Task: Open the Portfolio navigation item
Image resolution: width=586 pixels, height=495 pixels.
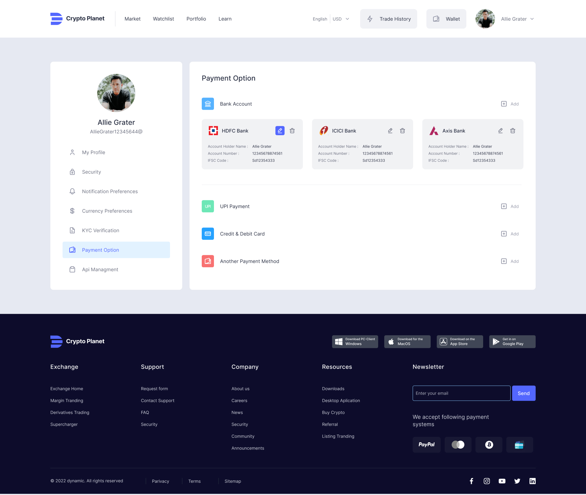Action: 196,19
